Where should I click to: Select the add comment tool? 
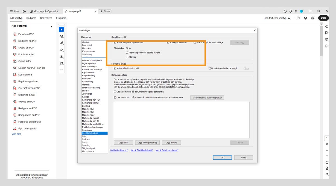[x=62, y=36]
